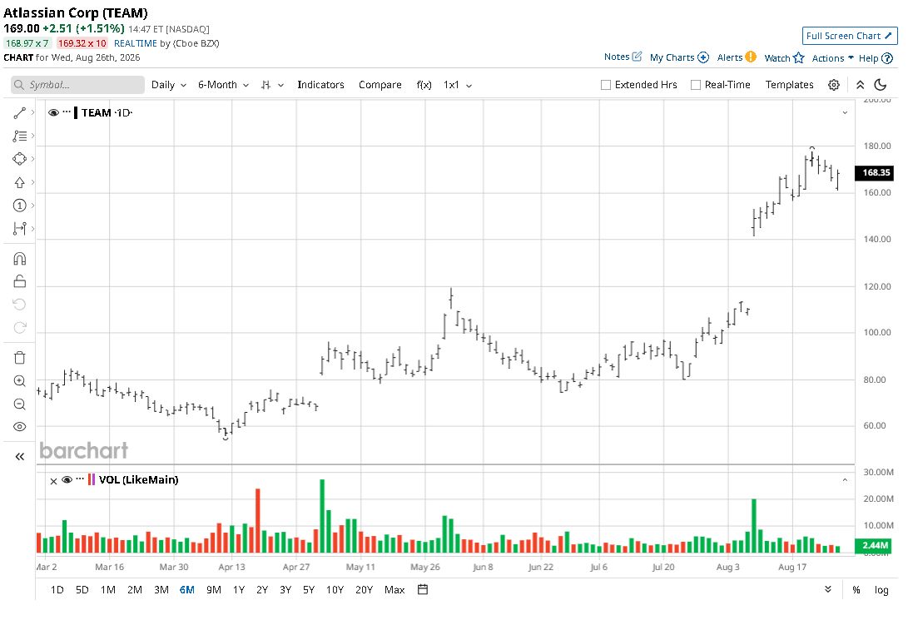Toggle the magnet snap mode
The image size is (913, 625).
(19, 259)
